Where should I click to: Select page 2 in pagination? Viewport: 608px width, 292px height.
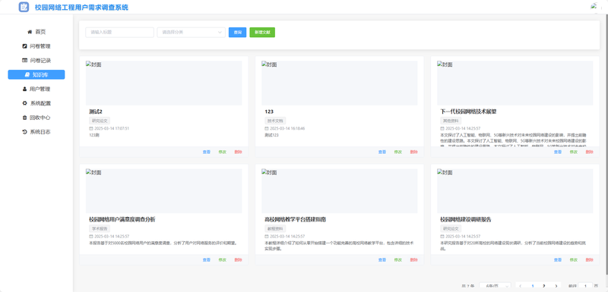click(x=544, y=286)
